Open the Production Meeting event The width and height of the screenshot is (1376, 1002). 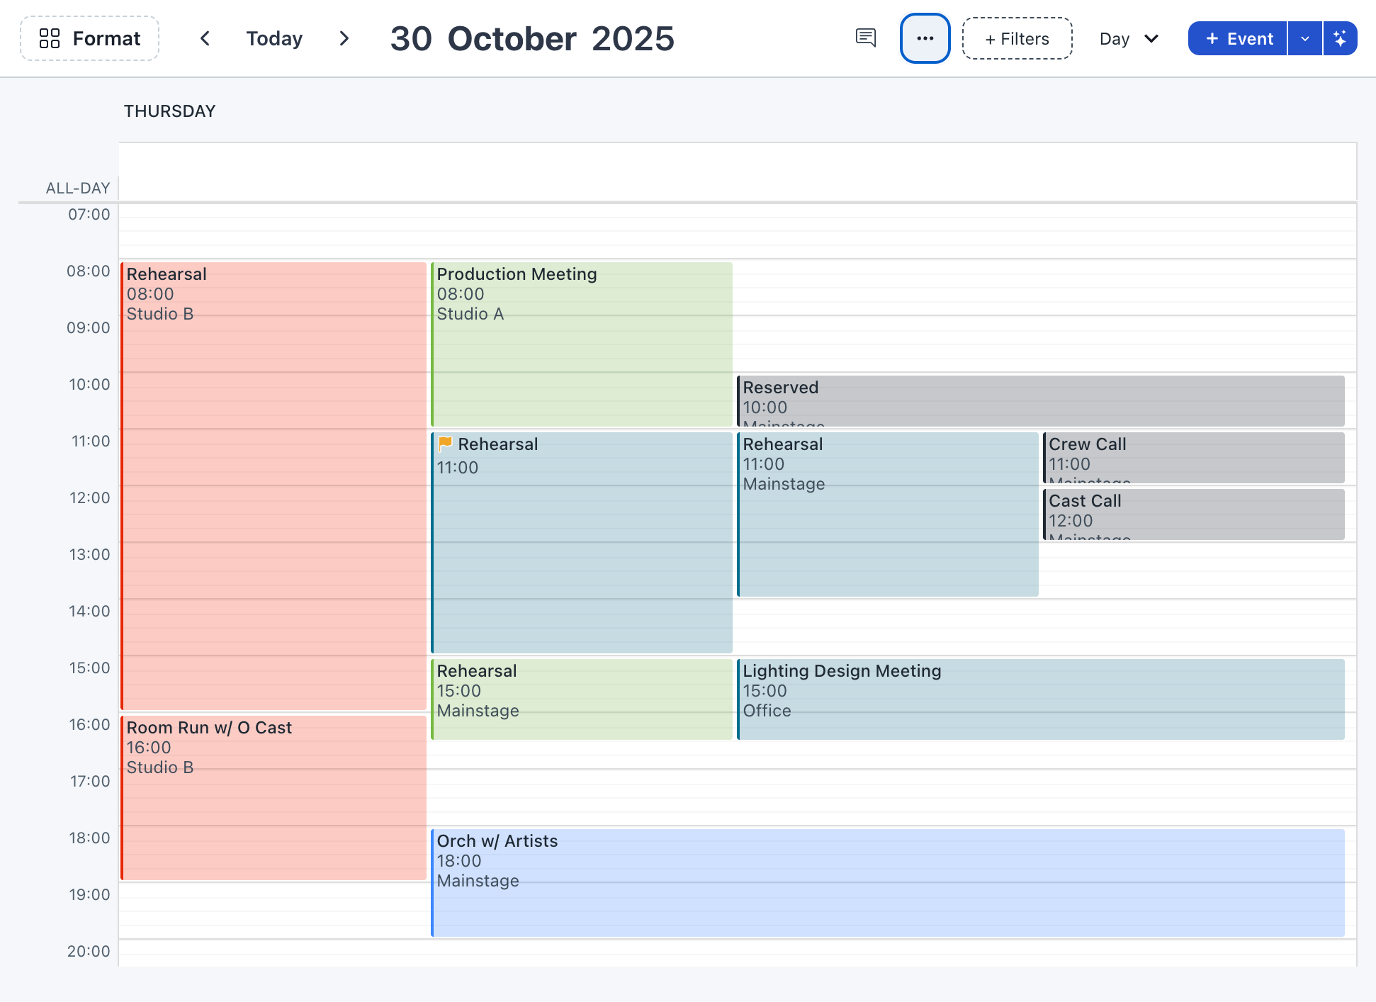pyautogui.click(x=582, y=344)
